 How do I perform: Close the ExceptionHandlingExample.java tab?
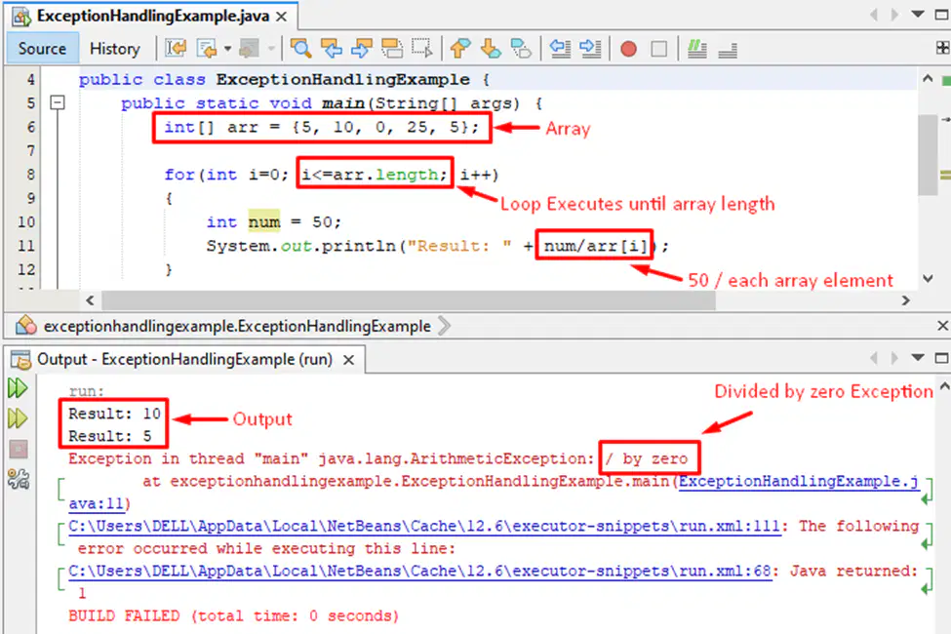point(282,17)
